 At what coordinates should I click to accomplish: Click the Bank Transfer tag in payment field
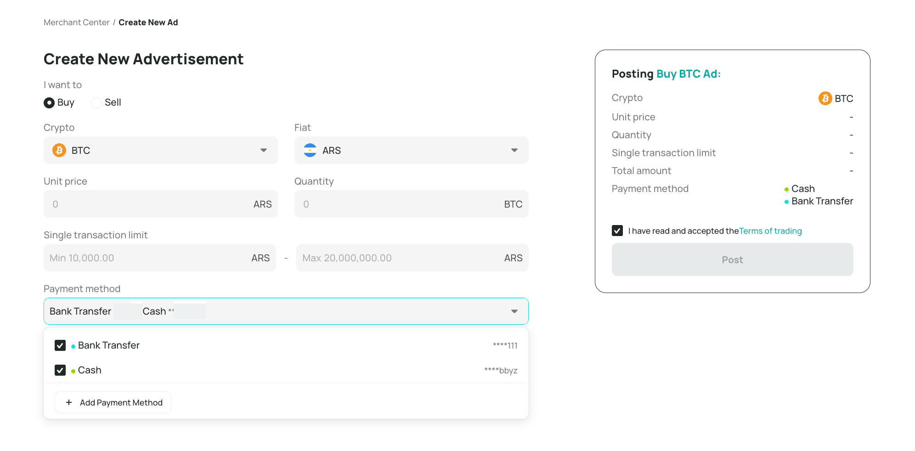click(81, 311)
